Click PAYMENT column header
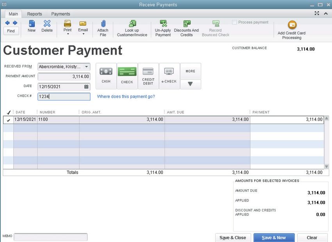332x242 pixels. (261, 112)
